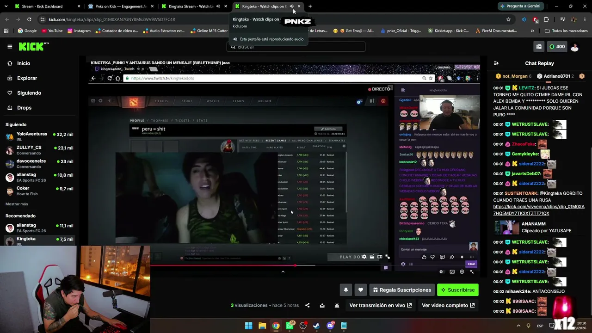This screenshot has height=333, width=592.
Task: Open Discord from the taskbar
Action: tap(330, 326)
